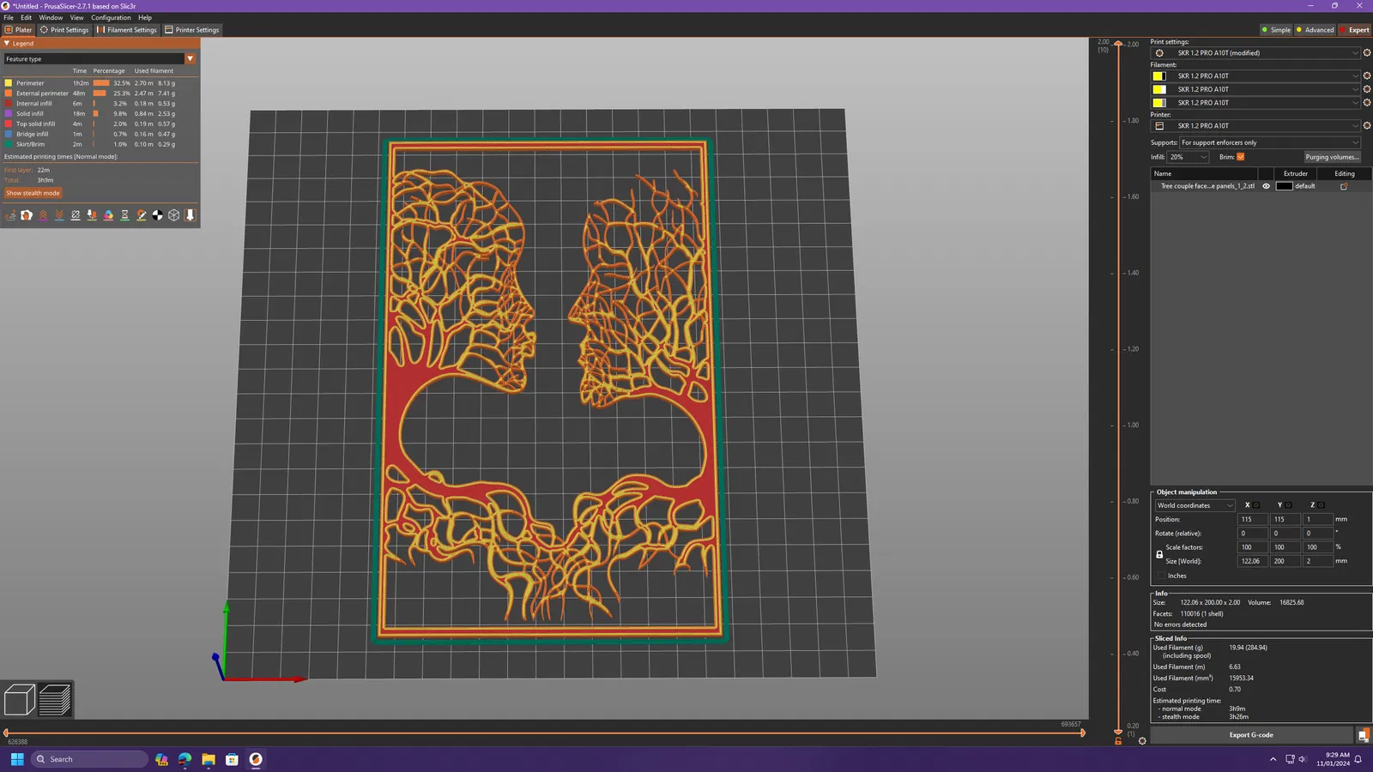Open the World coordinates dropdown

tap(1195, 505)
